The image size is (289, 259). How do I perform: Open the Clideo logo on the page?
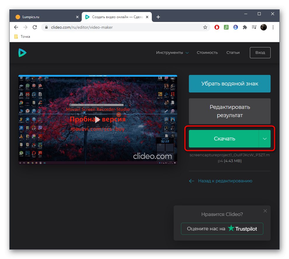click(22, 53)
